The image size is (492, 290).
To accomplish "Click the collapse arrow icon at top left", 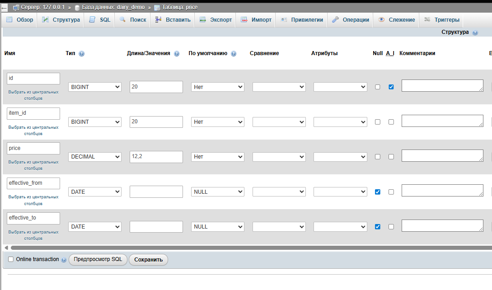I will pyautogui.click(x=4, y=8).
